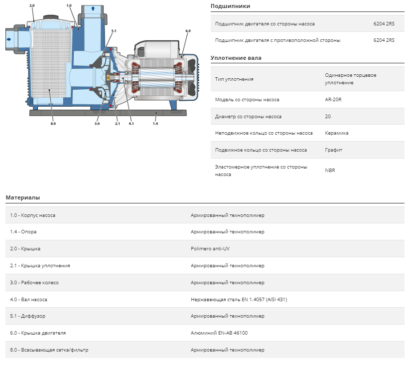Screen dimensions: 410x365
Task: Click the 'Керамика' value
Action: click(x=337, y=133)
